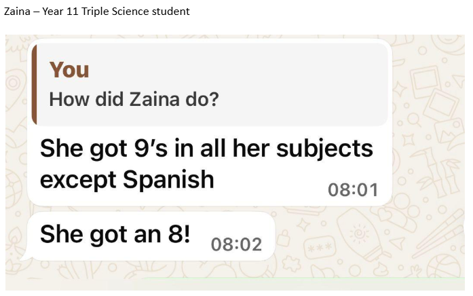Click the magnifying glass doodle on right
Viewport: 473px width, 296px height.
[414, 119]
